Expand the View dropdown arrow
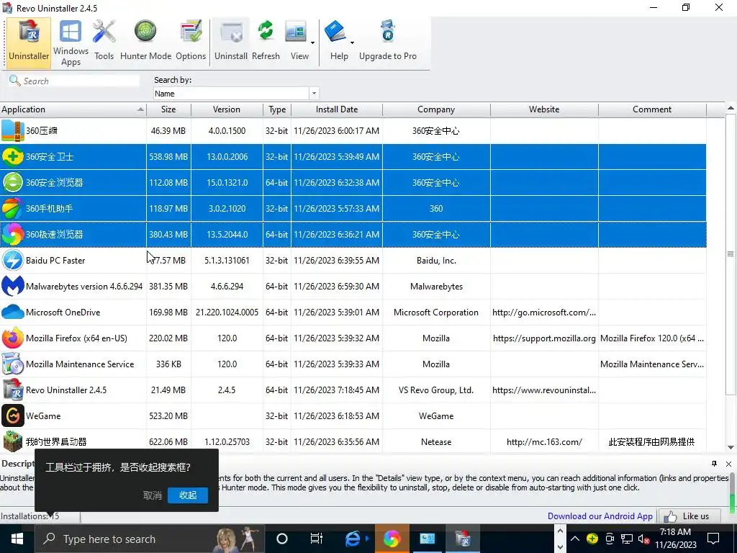Viewport: 737px width, 553px height. [x=312, y=42]
